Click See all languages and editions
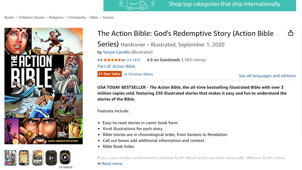302x170 pixels. click(x=267, y=76)
